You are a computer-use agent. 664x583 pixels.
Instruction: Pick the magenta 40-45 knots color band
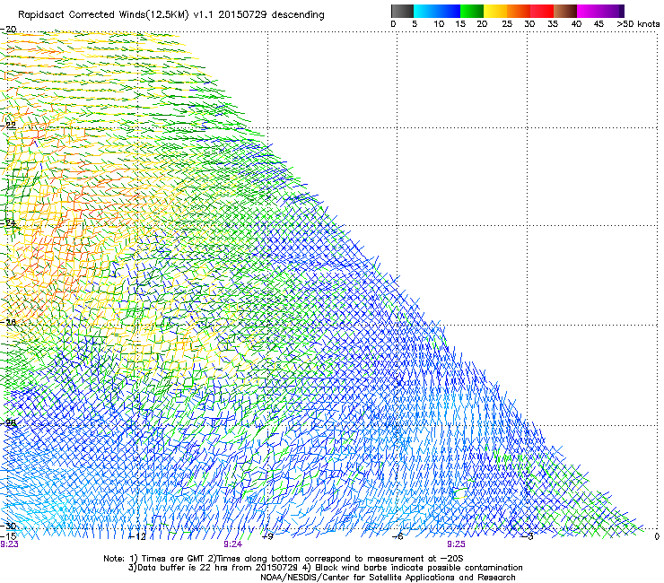click(589, 11)
